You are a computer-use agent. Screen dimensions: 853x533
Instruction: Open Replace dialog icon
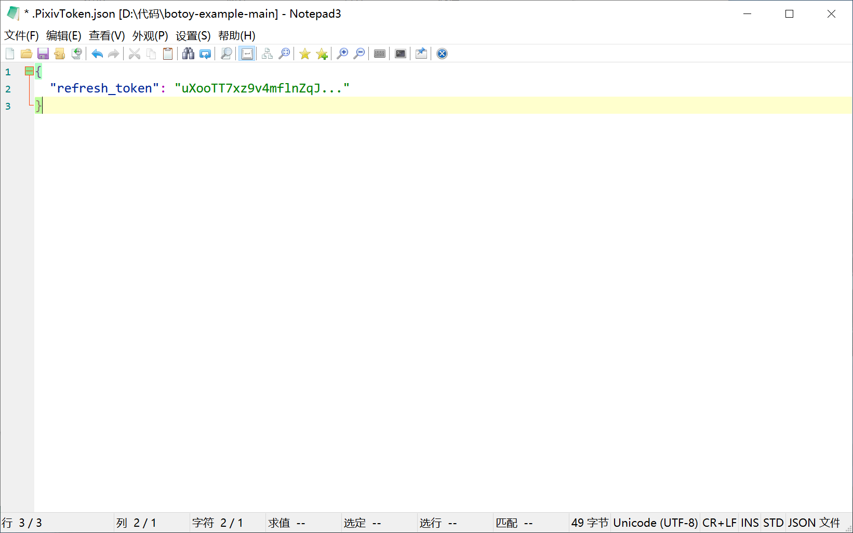[205, 54]
